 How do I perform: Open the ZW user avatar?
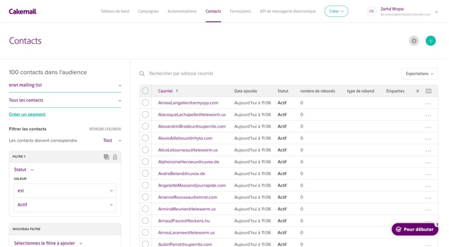point(371,11)
